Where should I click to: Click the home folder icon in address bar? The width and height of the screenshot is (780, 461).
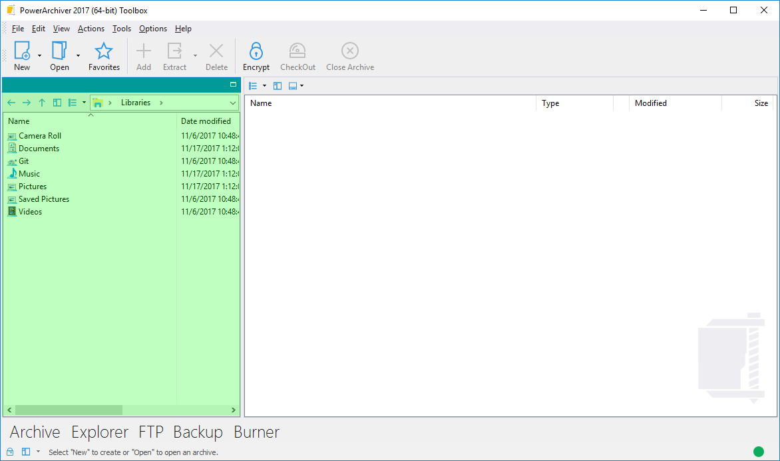click(x=98, y=103)
